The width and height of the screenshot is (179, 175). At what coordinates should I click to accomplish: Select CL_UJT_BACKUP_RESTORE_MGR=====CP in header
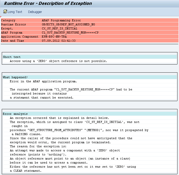[70, 33]
